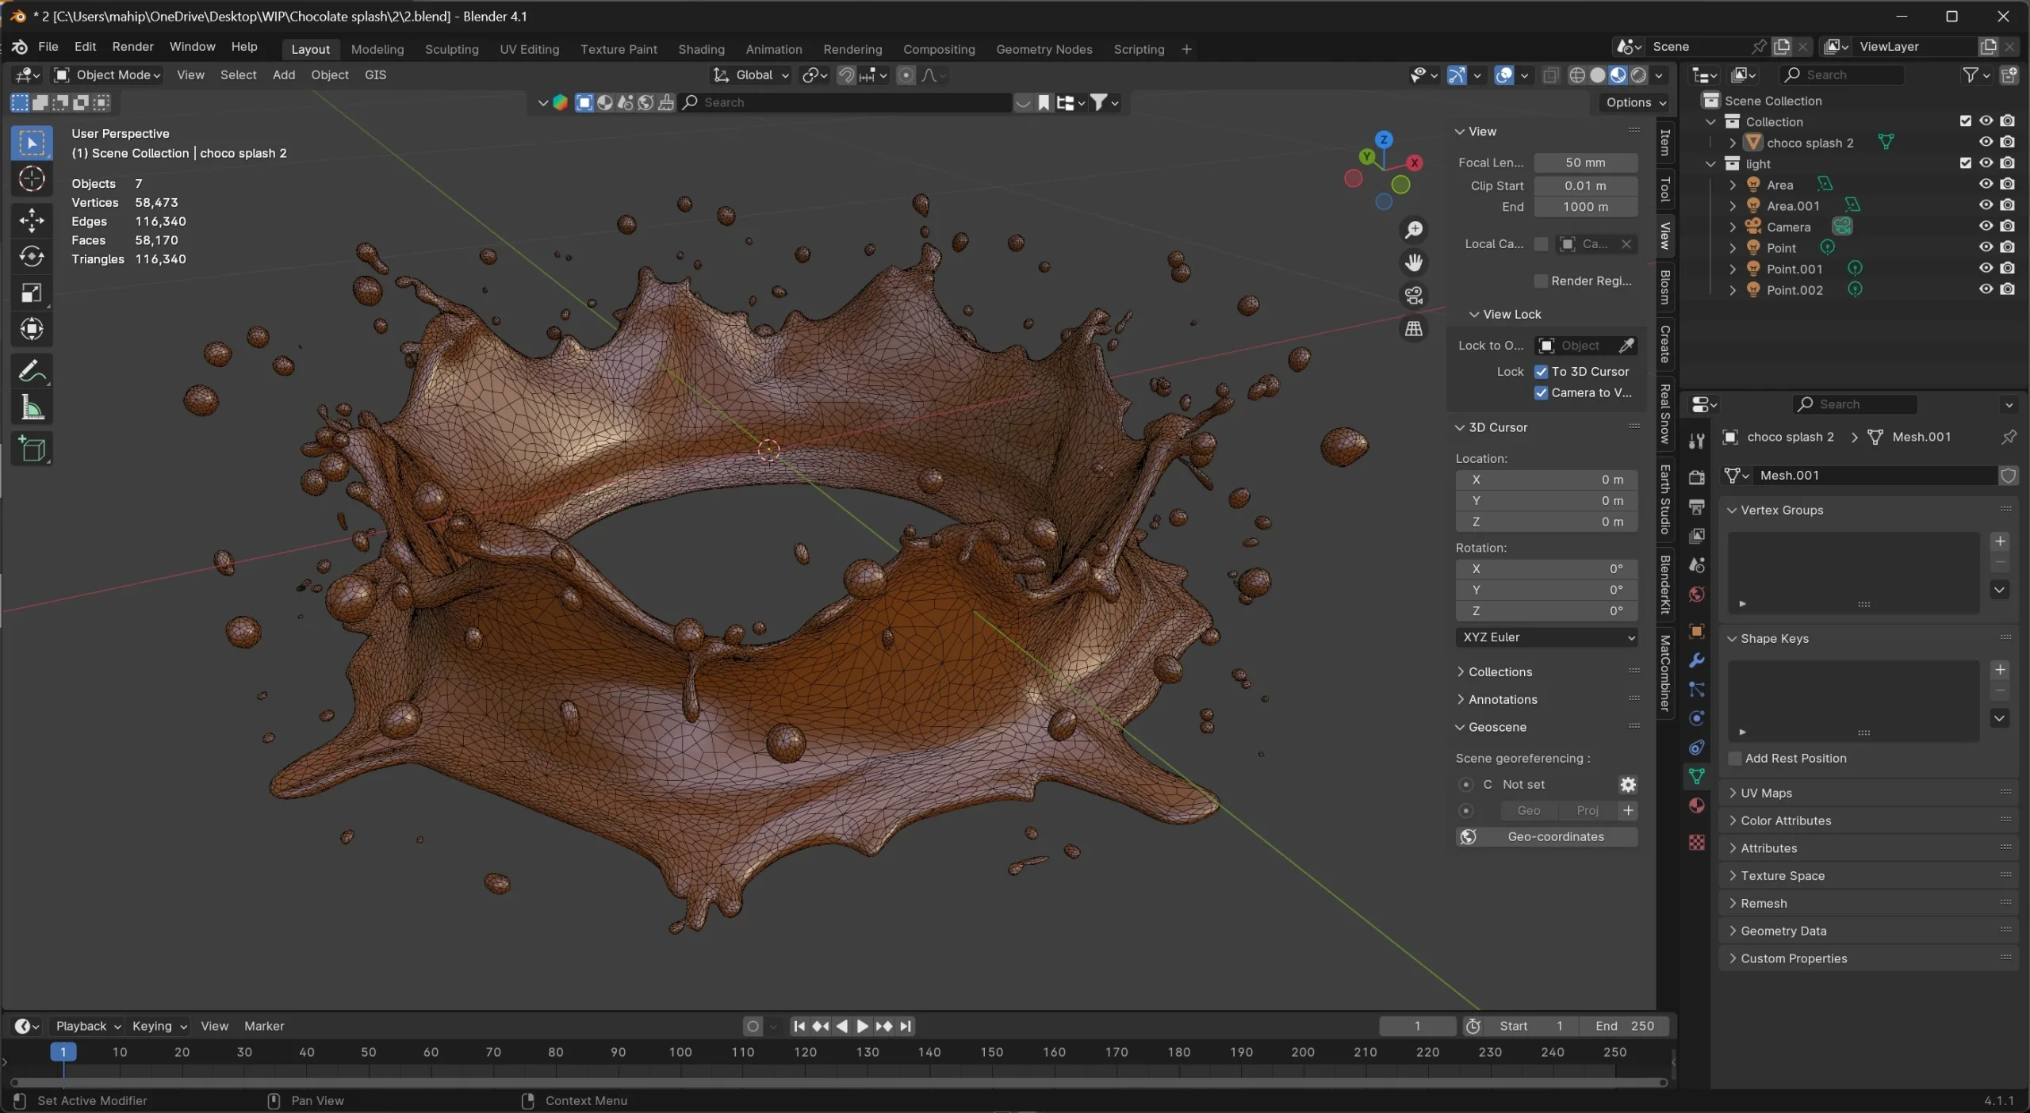
Task: Switch to the Shading workspace tab
Action: coord(701,49)
